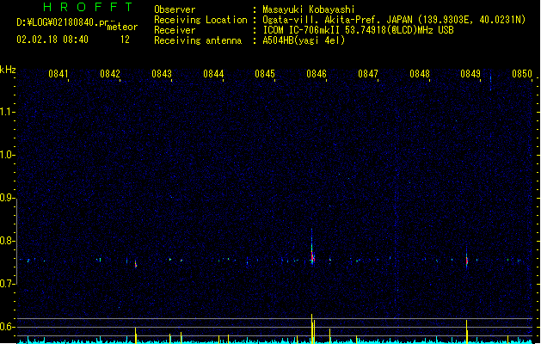Click the Receiving antenna label

(198, 40)
